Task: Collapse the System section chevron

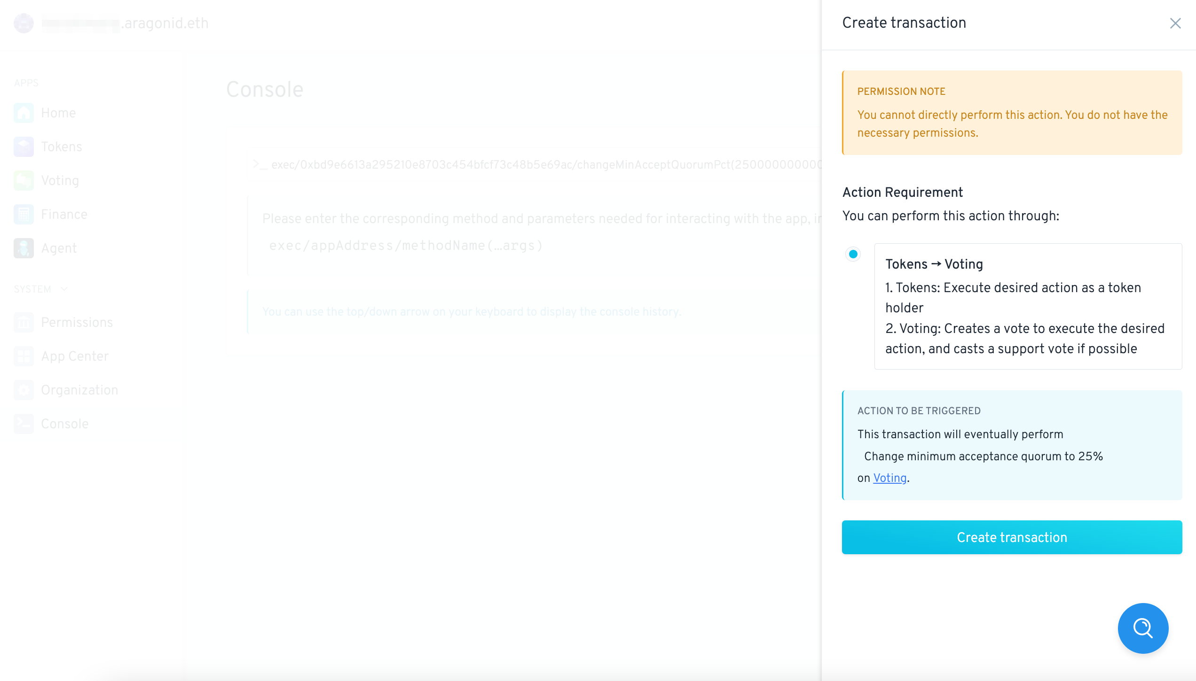Action: (64, 289)
